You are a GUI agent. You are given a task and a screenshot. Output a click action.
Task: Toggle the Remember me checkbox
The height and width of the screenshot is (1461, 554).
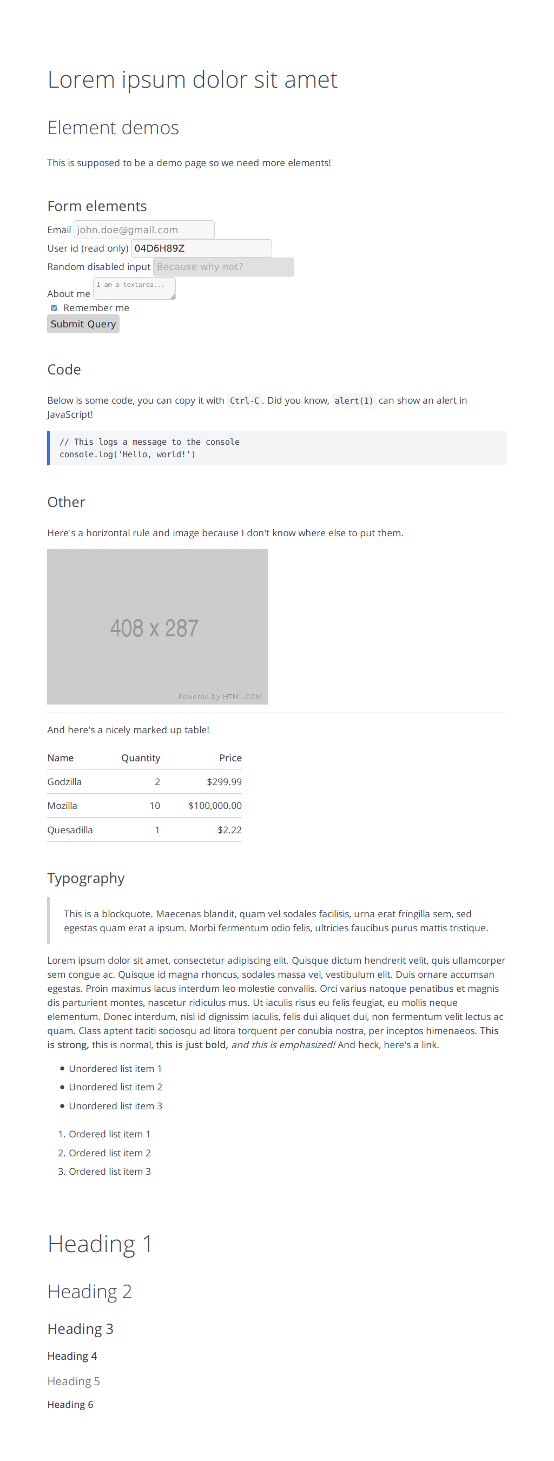point(55,308)
